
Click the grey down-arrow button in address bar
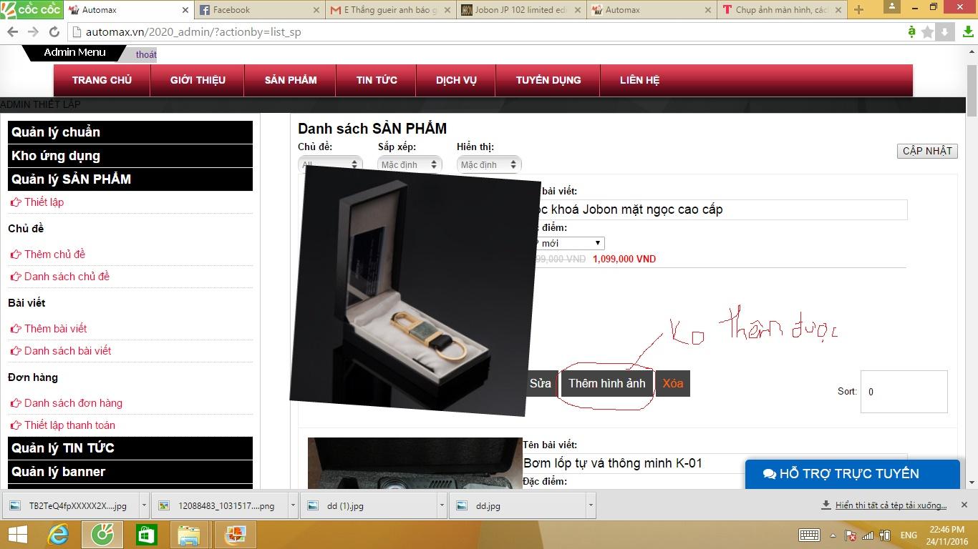point(945,32)
